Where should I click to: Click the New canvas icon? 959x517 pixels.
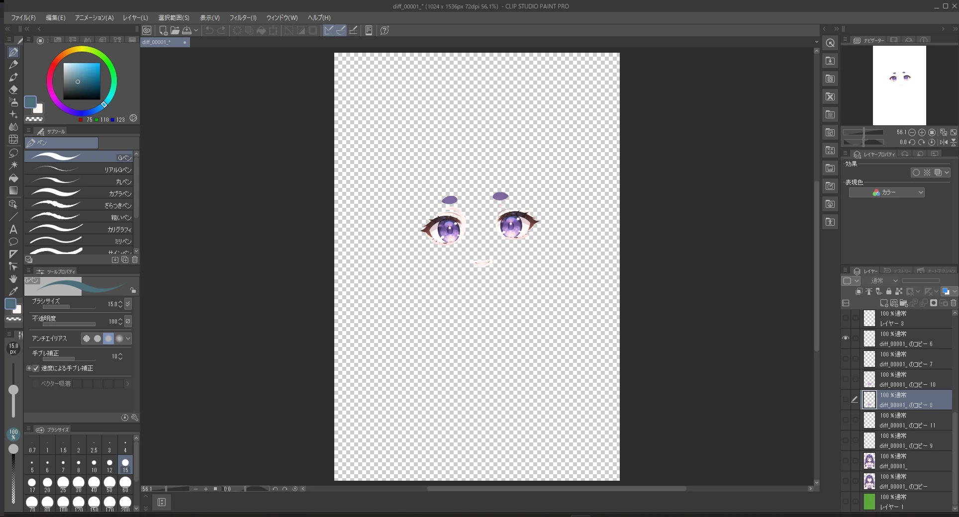pyautogui.click(x=163, y=30)
